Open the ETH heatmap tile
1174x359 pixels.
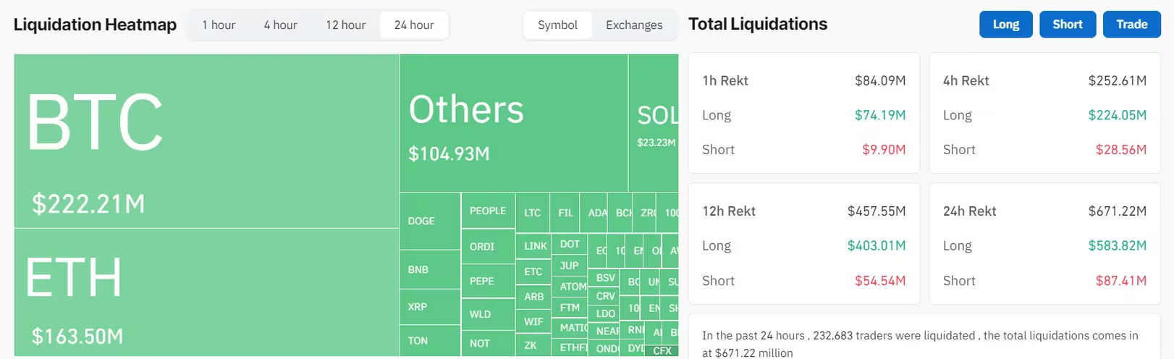point(206,292)
